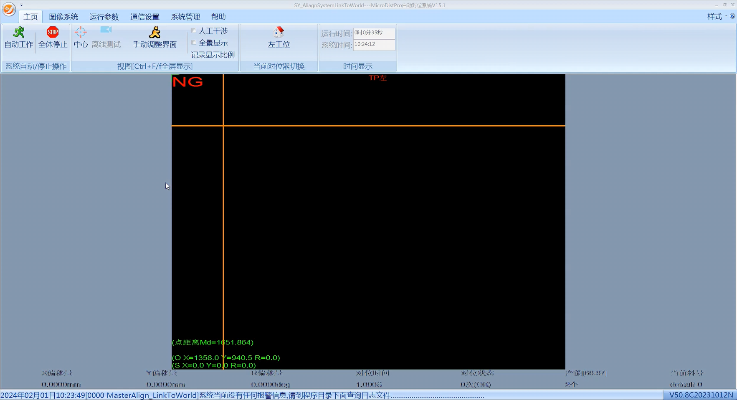
Task: Click the 系统时间 field showing 10:24:12
Action: point(374,45)
